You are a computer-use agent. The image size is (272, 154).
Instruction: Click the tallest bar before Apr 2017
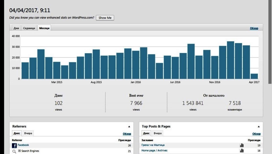[x=231, y=60]
